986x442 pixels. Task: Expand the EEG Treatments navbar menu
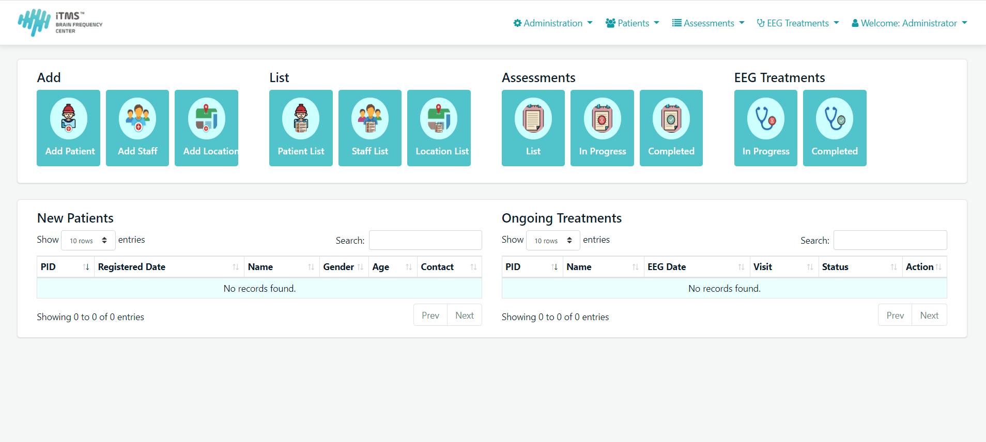click(798, 23)
